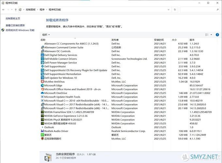Open the 查看已安装的更新 link
The width and height of the screenshot is (222, 163).
(x=15, y=25)
